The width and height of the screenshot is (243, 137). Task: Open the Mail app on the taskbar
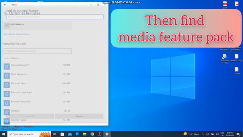[x=70, y=134]
